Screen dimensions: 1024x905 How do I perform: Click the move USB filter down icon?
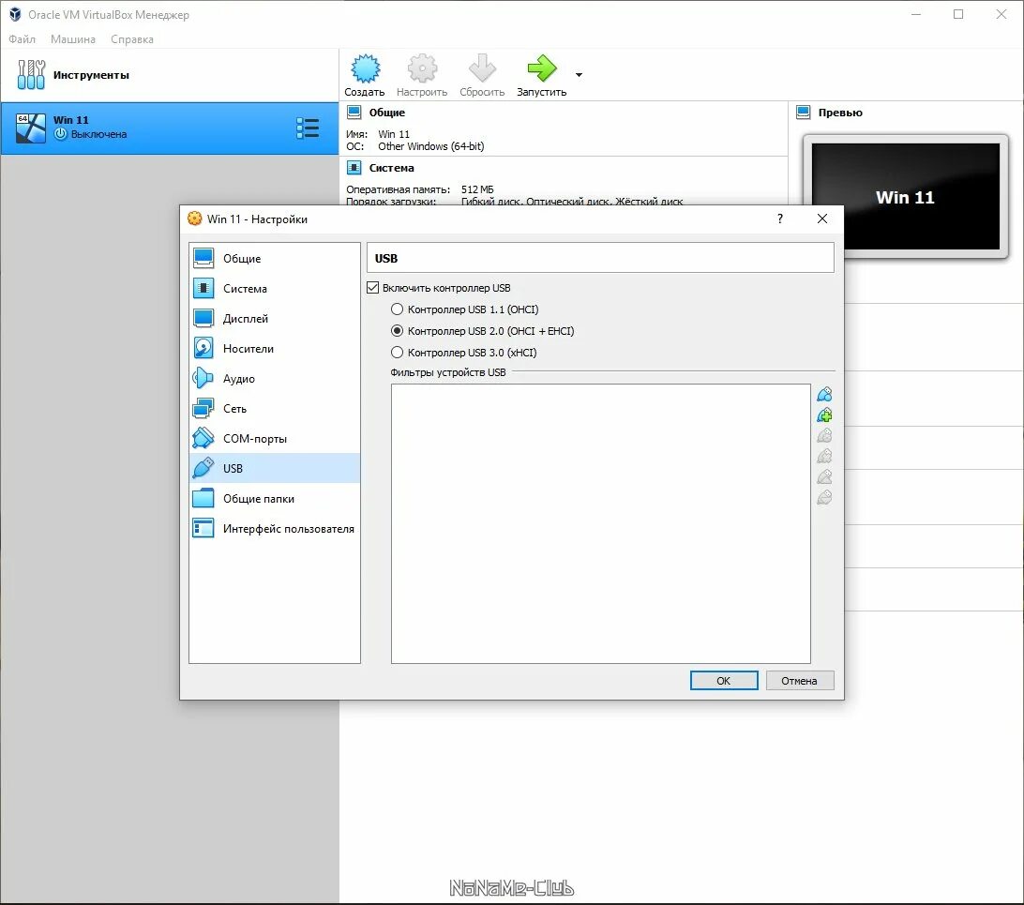(825, 498)
